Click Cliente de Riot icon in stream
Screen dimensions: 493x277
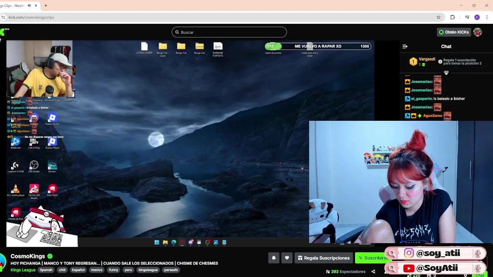coord(15,214)
